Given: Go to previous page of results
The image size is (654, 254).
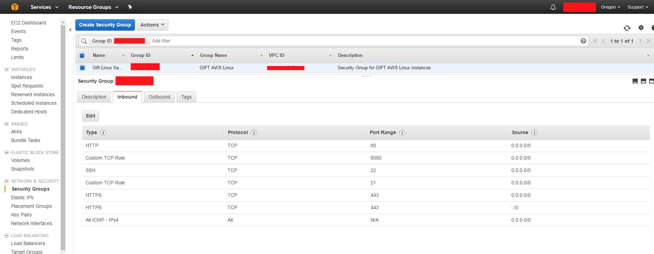Looking at the screenshot, I should [x=604, y=41].
